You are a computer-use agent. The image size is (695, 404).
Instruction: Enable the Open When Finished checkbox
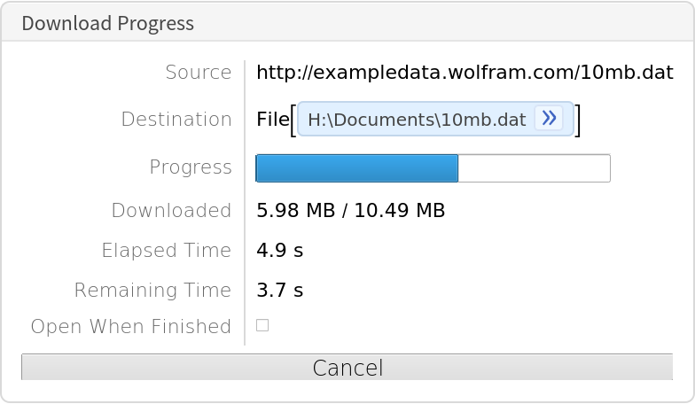[x=262, y=325]
